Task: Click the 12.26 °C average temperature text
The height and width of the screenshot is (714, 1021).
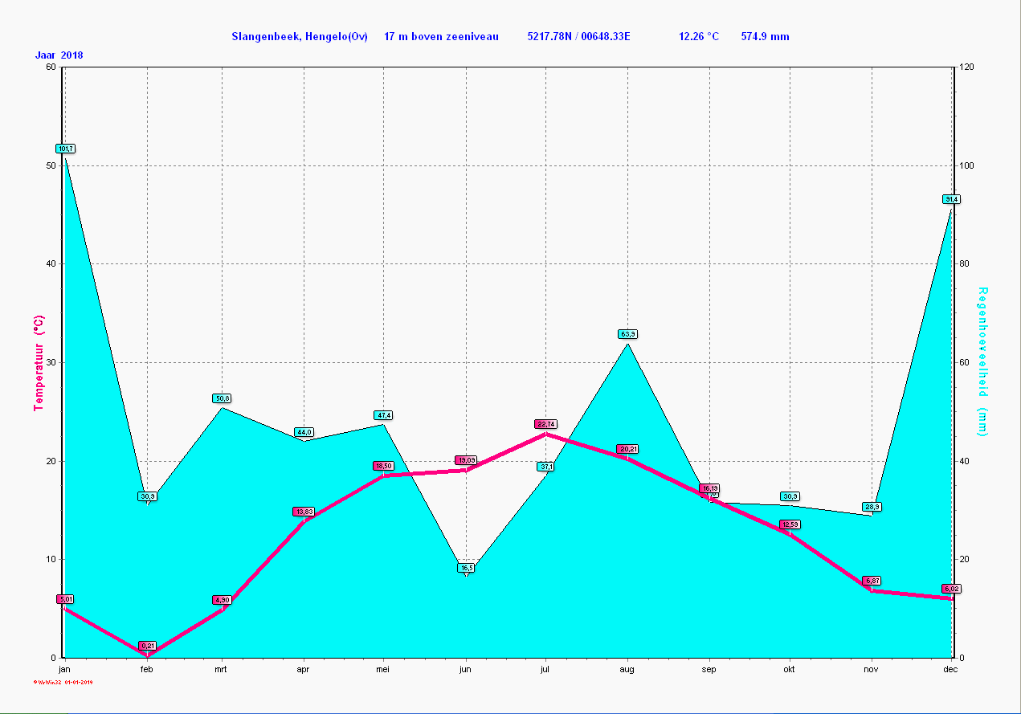Action: pos(699,36)
